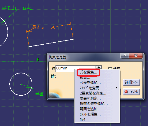
Task: Choose 2要素間を測定... menu entry
Action: [x=93, y=93]
